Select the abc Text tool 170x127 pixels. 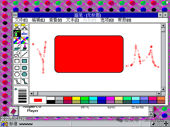[x=25, y=34]
